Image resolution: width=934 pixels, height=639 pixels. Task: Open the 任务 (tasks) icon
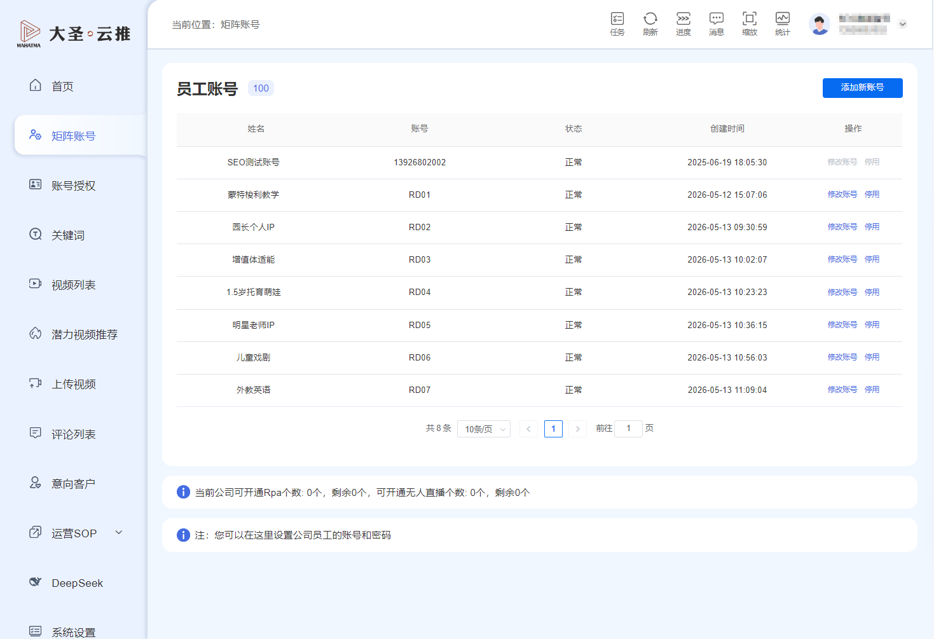(617, 24)
